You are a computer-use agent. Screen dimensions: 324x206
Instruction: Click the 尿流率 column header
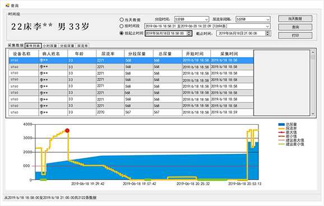(x=110, y=54)
